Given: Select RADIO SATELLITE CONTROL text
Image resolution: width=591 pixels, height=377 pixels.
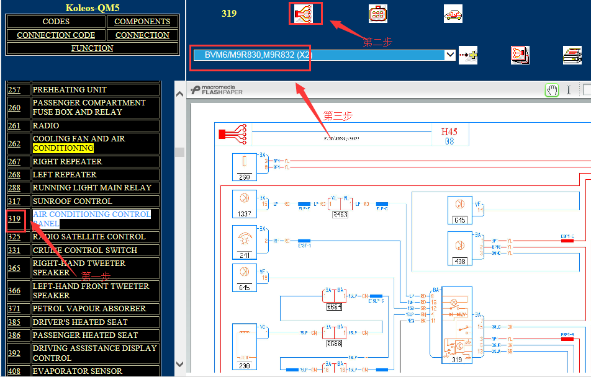Looking at the screenshot, I should pos(89,236).
